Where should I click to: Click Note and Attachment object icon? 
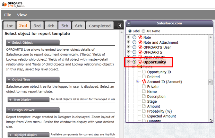(x=140, y=42)
